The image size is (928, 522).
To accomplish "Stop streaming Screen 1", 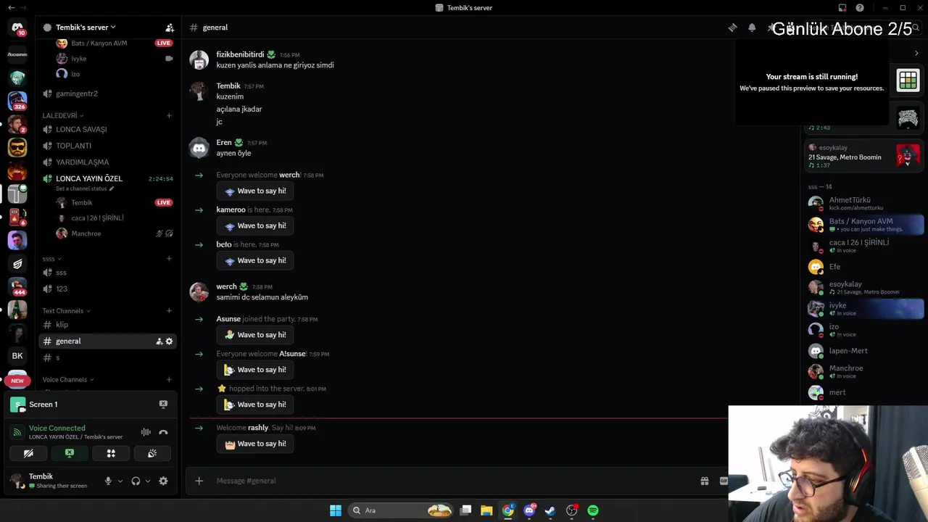I will click(x=163, y=404).
